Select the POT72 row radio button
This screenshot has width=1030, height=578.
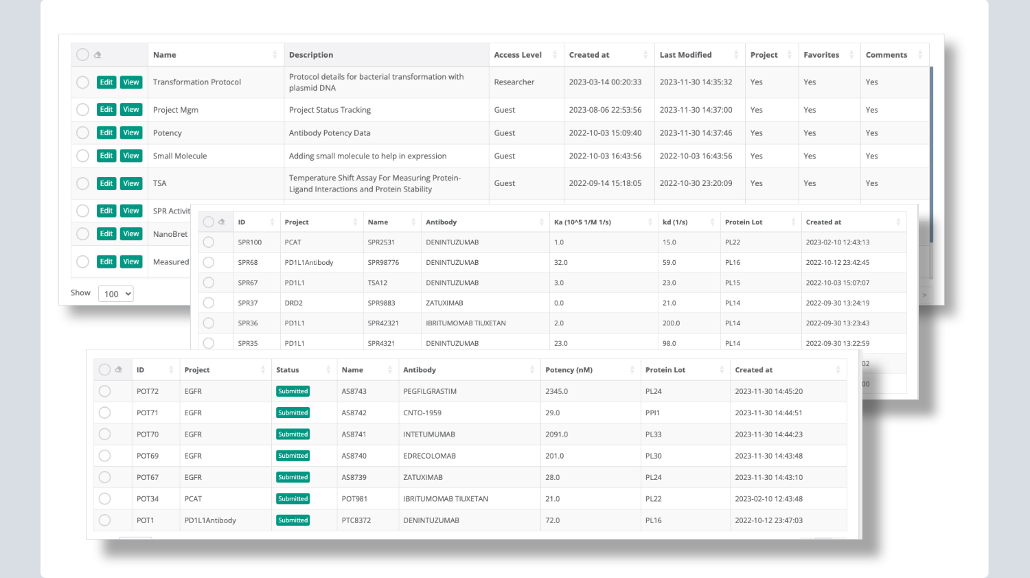coord(104,391)
